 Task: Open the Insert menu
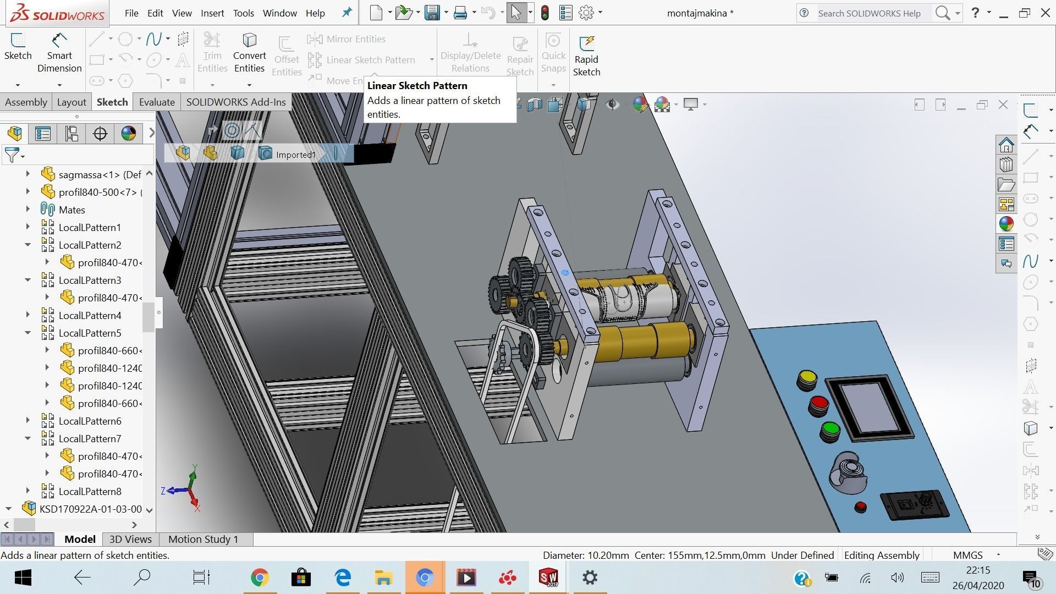tap(212, 13)
